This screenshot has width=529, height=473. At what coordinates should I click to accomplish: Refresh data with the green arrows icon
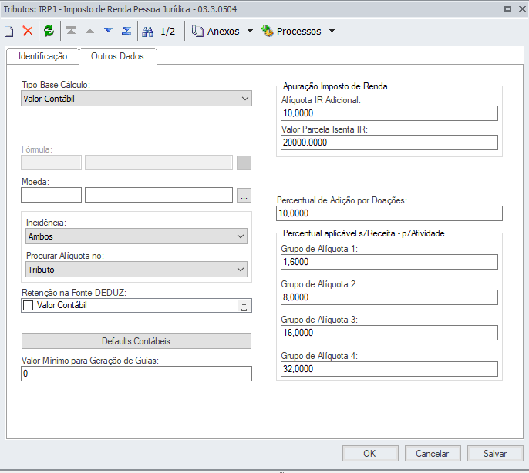[x=49, y=31]
